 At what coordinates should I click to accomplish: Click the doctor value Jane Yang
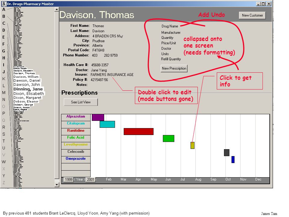[99, 70]
